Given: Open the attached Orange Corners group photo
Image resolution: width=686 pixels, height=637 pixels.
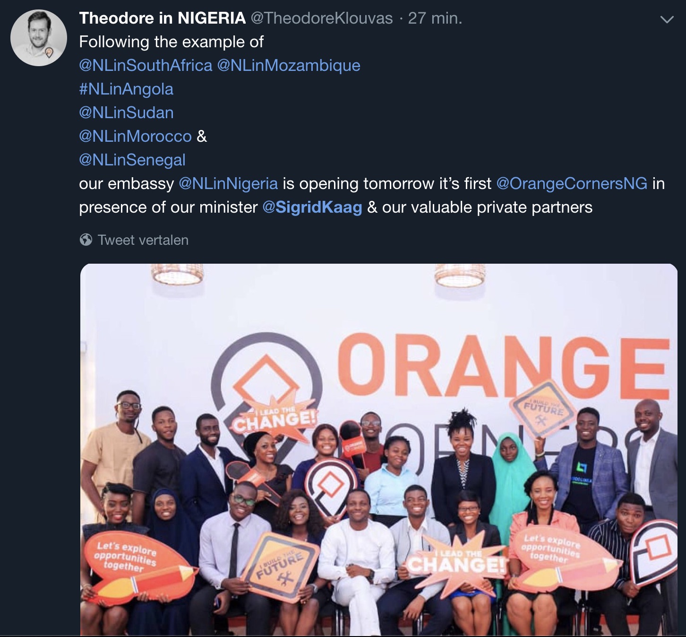Looking at the screenshot, I should tap(378, 449).
